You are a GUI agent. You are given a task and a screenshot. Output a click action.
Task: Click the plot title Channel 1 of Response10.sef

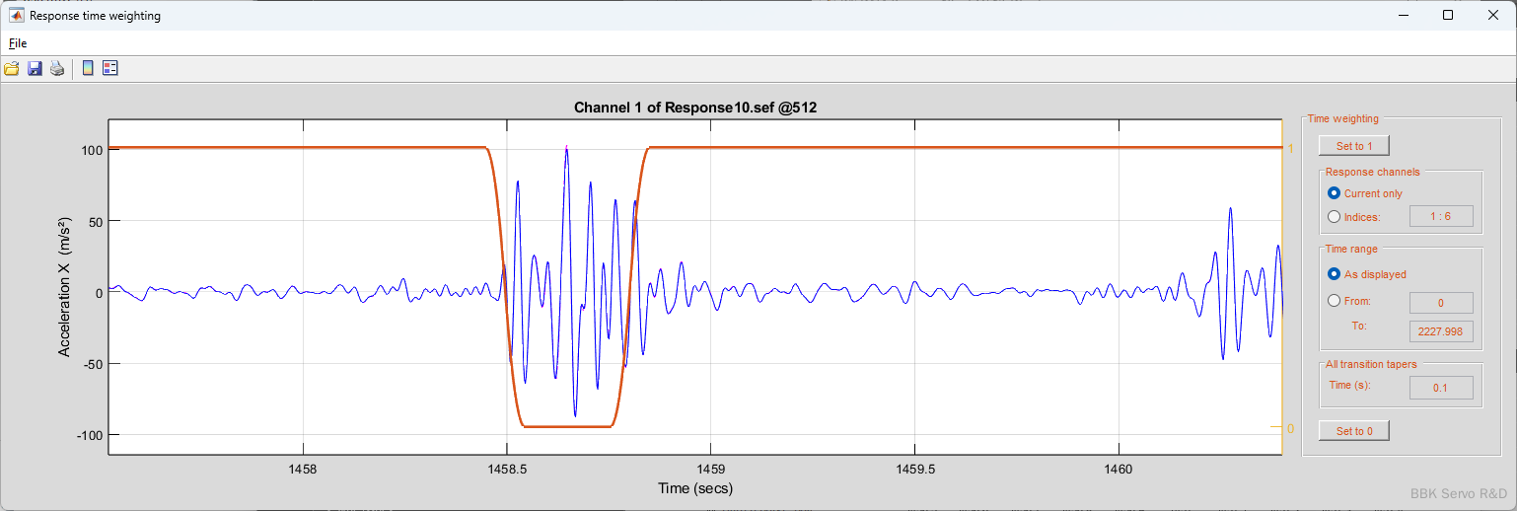click(x=694, y=108)
